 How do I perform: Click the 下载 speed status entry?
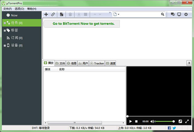click(x=87, y=128)
